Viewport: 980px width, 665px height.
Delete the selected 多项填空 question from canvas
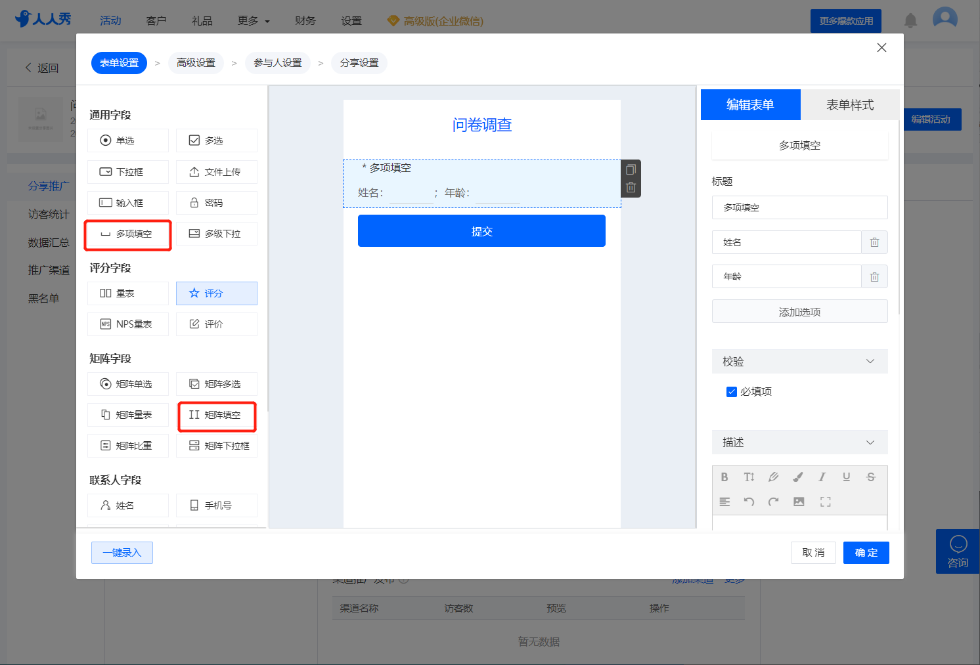pyautogui.click(x=631, y=187)
